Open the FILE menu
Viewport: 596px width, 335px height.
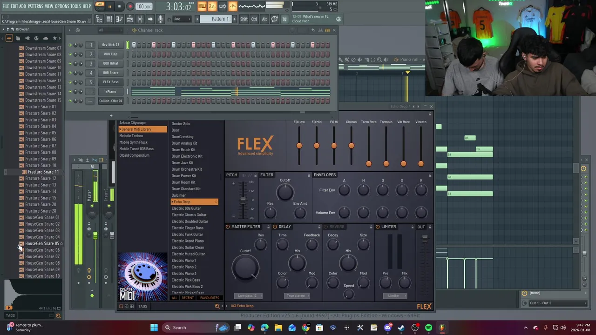(x=6, y=6)
